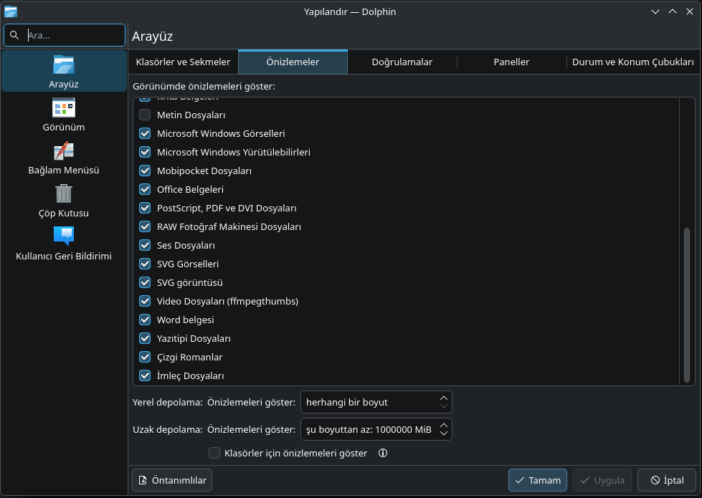Uncheck Word belgesi

click(x=145, y=320)
